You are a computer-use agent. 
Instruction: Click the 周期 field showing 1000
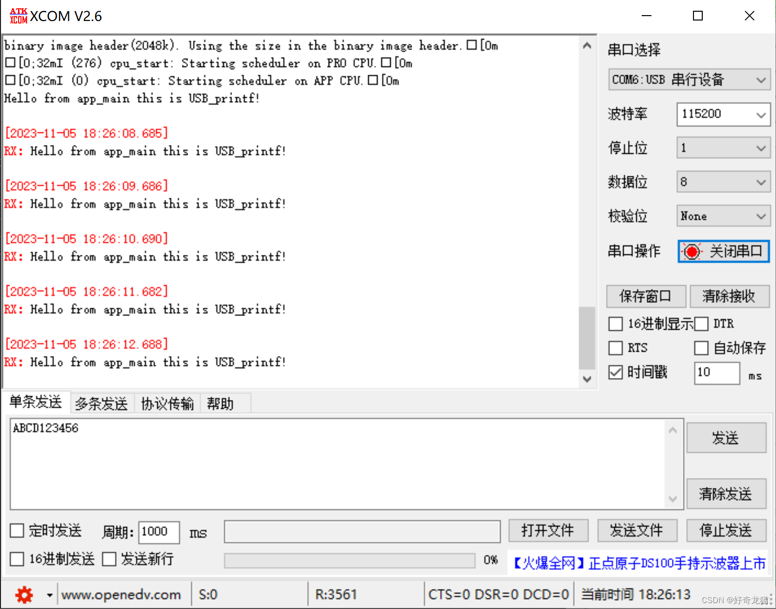[x=159, y=532]
